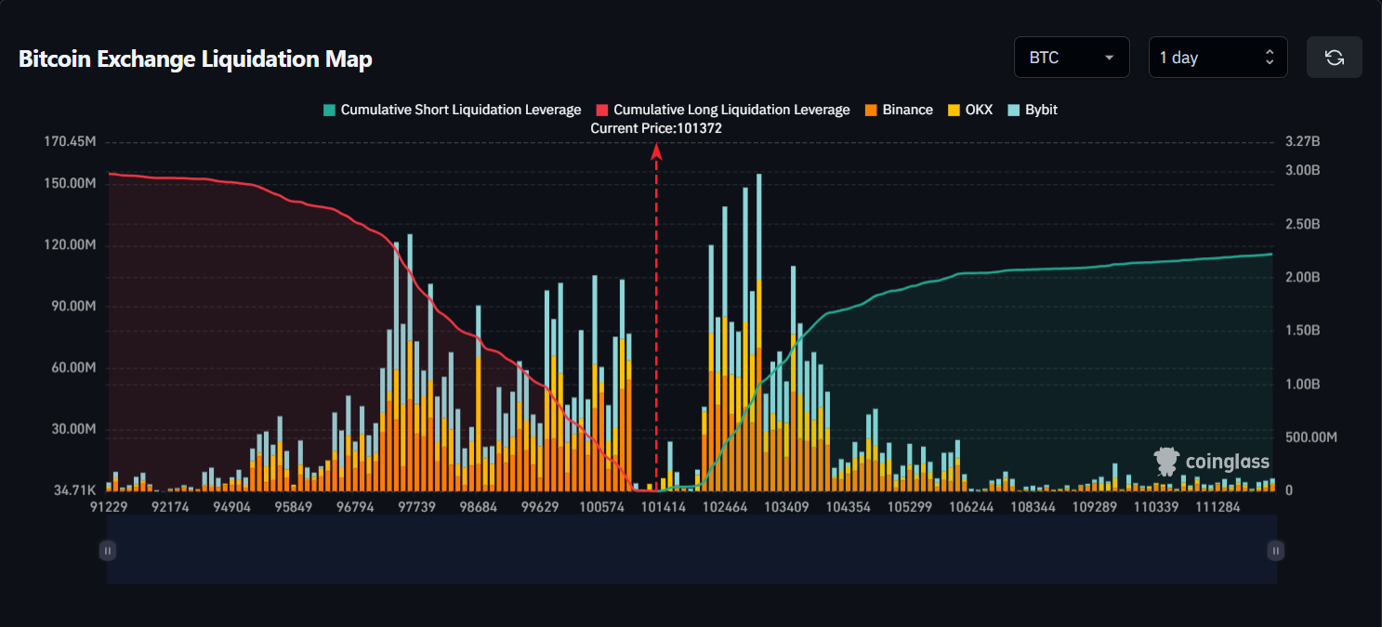Click the 94904 price axis label
1382x627 pixels.
231,507
